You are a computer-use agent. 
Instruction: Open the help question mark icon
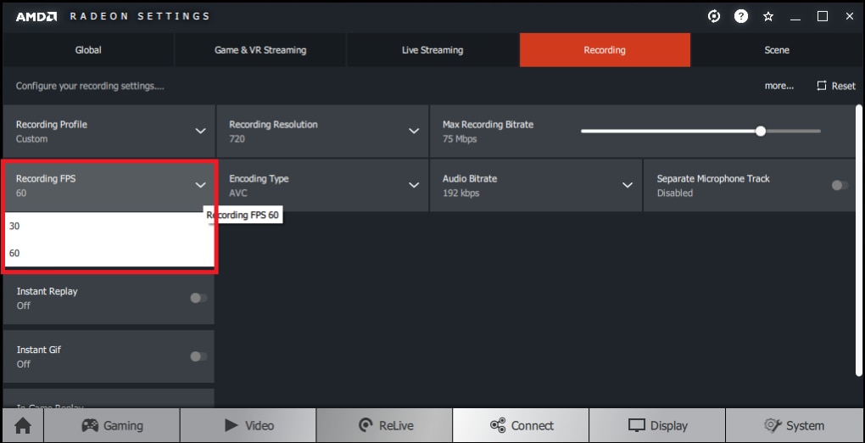coord(740,17)
